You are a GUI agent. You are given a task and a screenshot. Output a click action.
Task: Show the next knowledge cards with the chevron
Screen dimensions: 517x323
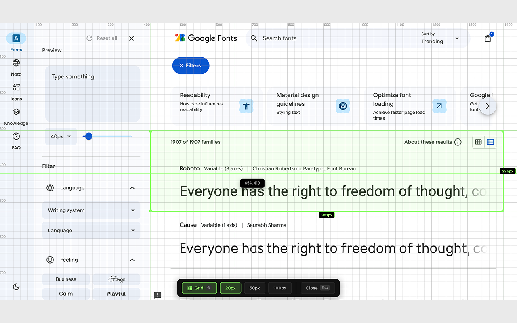pyautogui.click(x=488, y=106)
